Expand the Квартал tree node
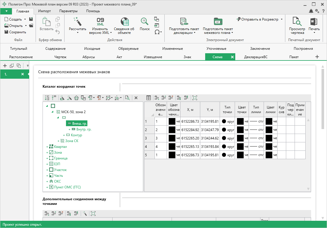This screenshot has width=327, height=228. coord(47,147)
